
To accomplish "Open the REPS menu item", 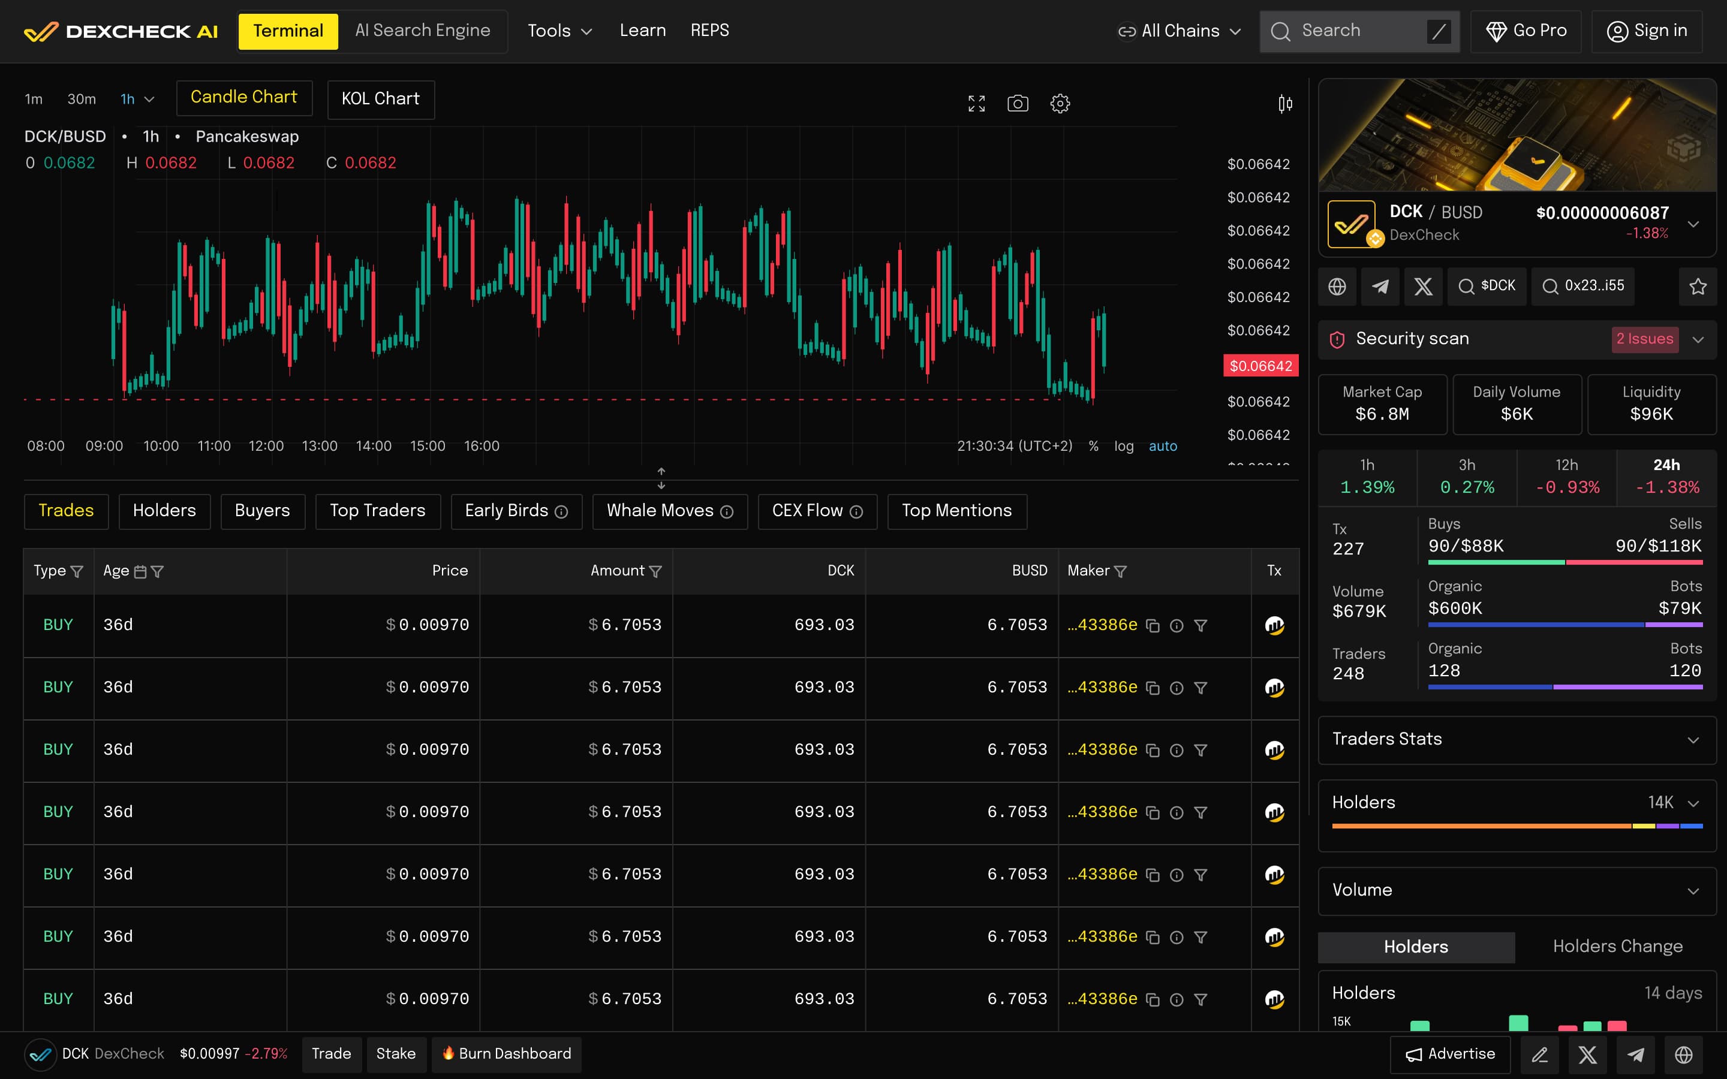I will (709, 31).
